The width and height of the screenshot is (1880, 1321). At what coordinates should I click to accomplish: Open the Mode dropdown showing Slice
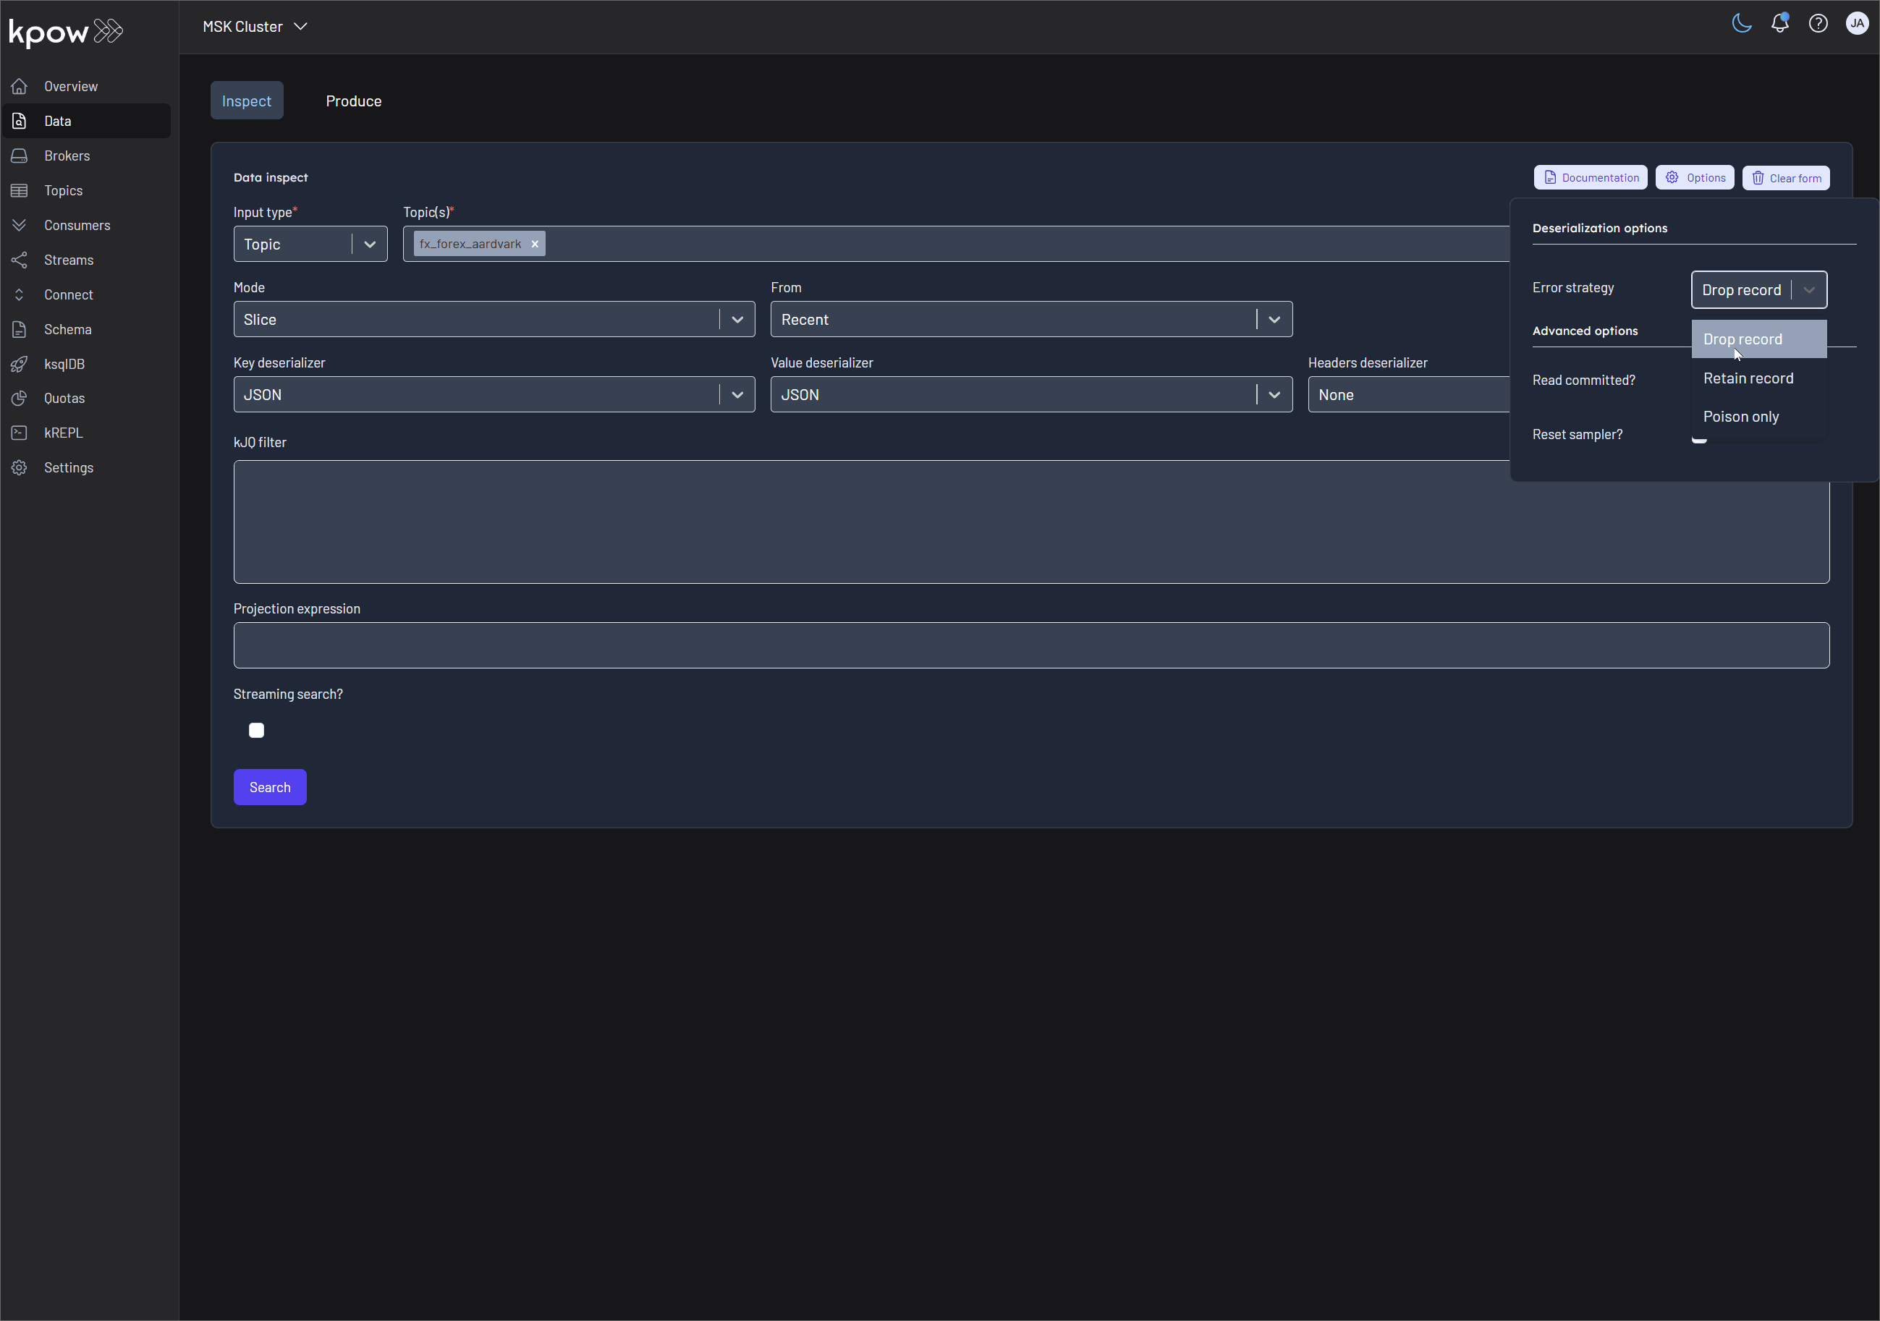point(736,319)
